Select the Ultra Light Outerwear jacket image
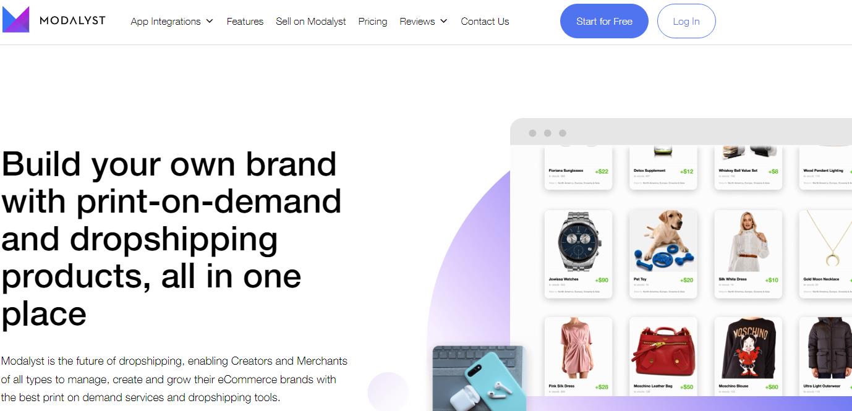Image resolution: width=852 pixels, height=411 pixels. pos(825,349)
